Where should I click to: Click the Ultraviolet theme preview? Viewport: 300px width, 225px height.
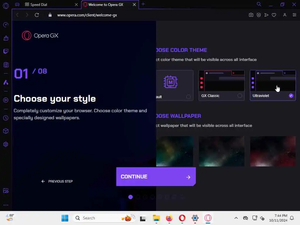(273, 81)
